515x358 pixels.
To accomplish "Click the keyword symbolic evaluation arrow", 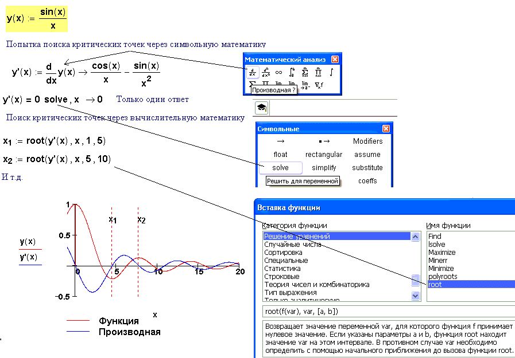I will pos(324,141).
